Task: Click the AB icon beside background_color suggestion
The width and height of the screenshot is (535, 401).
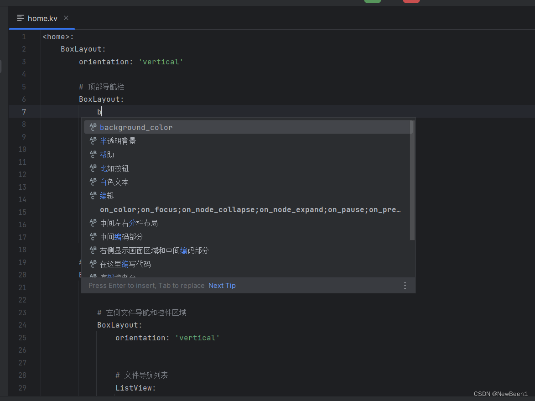Action: point(93,127)
